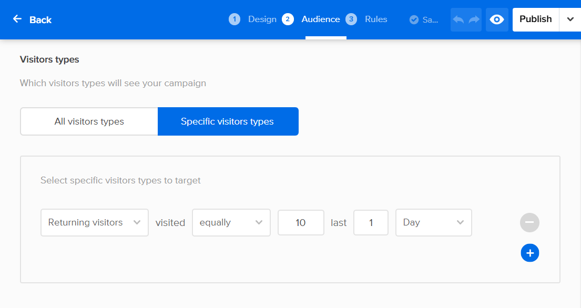The image size is (581, 308).
Task: Go to the Rules step
Action: point(376,19)
